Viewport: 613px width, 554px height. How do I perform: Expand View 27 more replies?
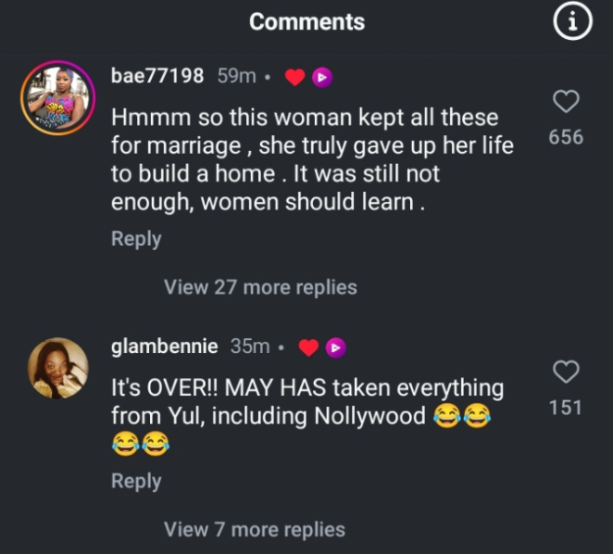click(260, 287)
